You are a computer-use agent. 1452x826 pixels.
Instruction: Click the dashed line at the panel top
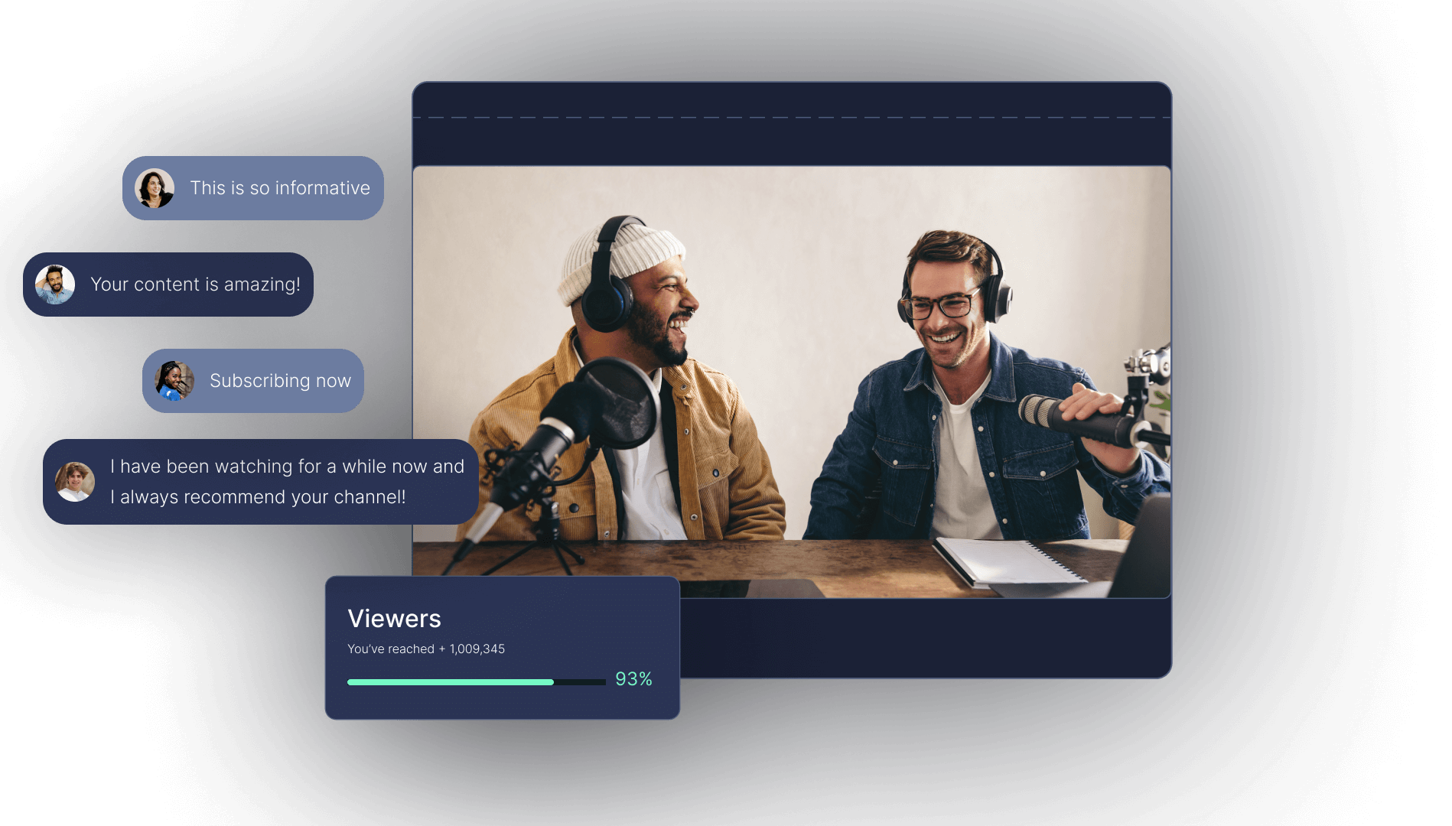click(792, 118)
